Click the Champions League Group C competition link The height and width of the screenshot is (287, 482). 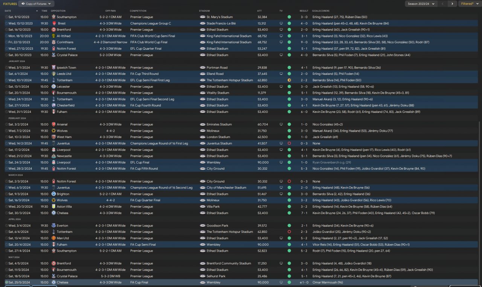click(x=150, y=23)
